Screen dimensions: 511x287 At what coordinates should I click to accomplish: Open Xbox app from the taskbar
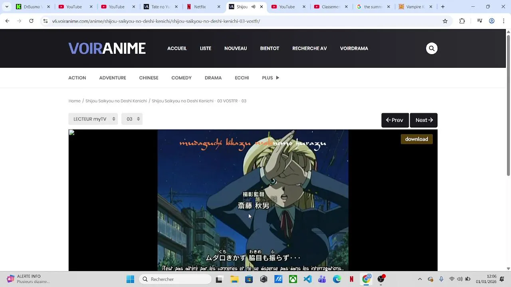(x=293, y=279)
